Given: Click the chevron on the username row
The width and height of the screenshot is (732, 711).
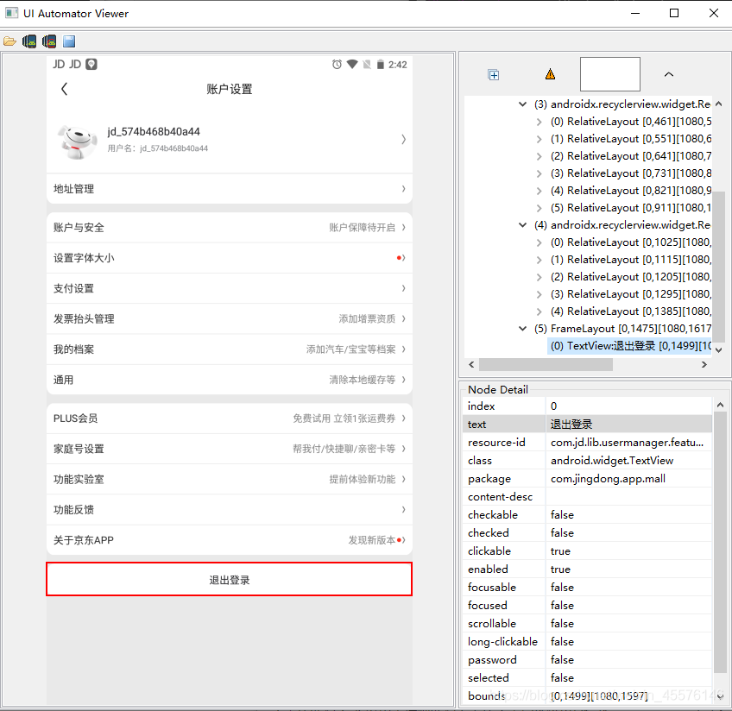Looking at the screenshot, I should (x=403, y=139).
